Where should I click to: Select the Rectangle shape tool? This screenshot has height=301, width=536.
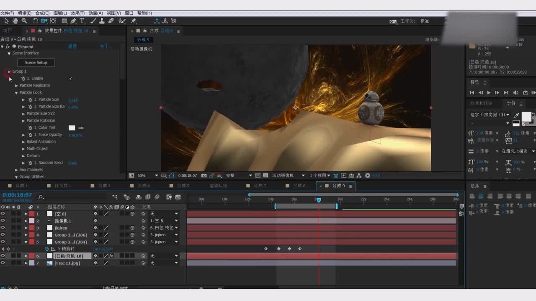[64, 21]
